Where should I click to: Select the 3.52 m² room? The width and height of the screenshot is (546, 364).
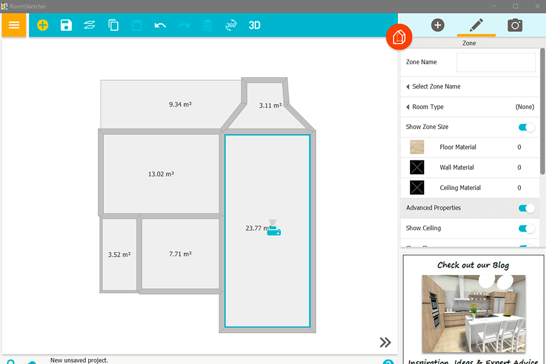(x=119, y=255)
